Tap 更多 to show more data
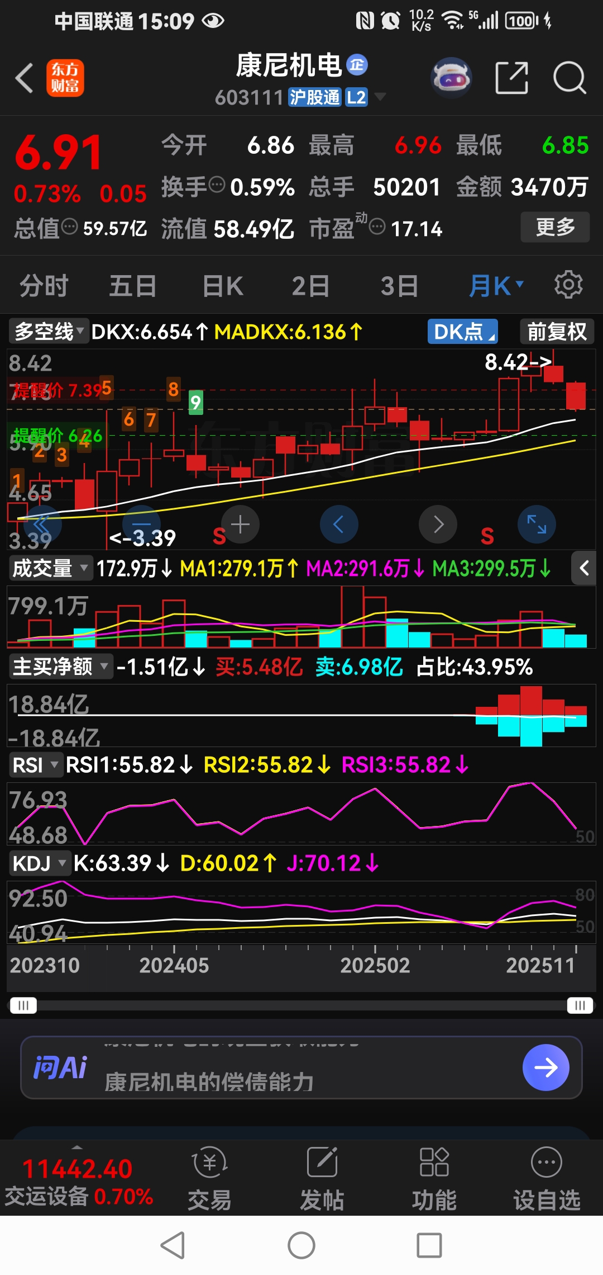The width and height of the screenshot is (603, 1275). click(555, 227)
